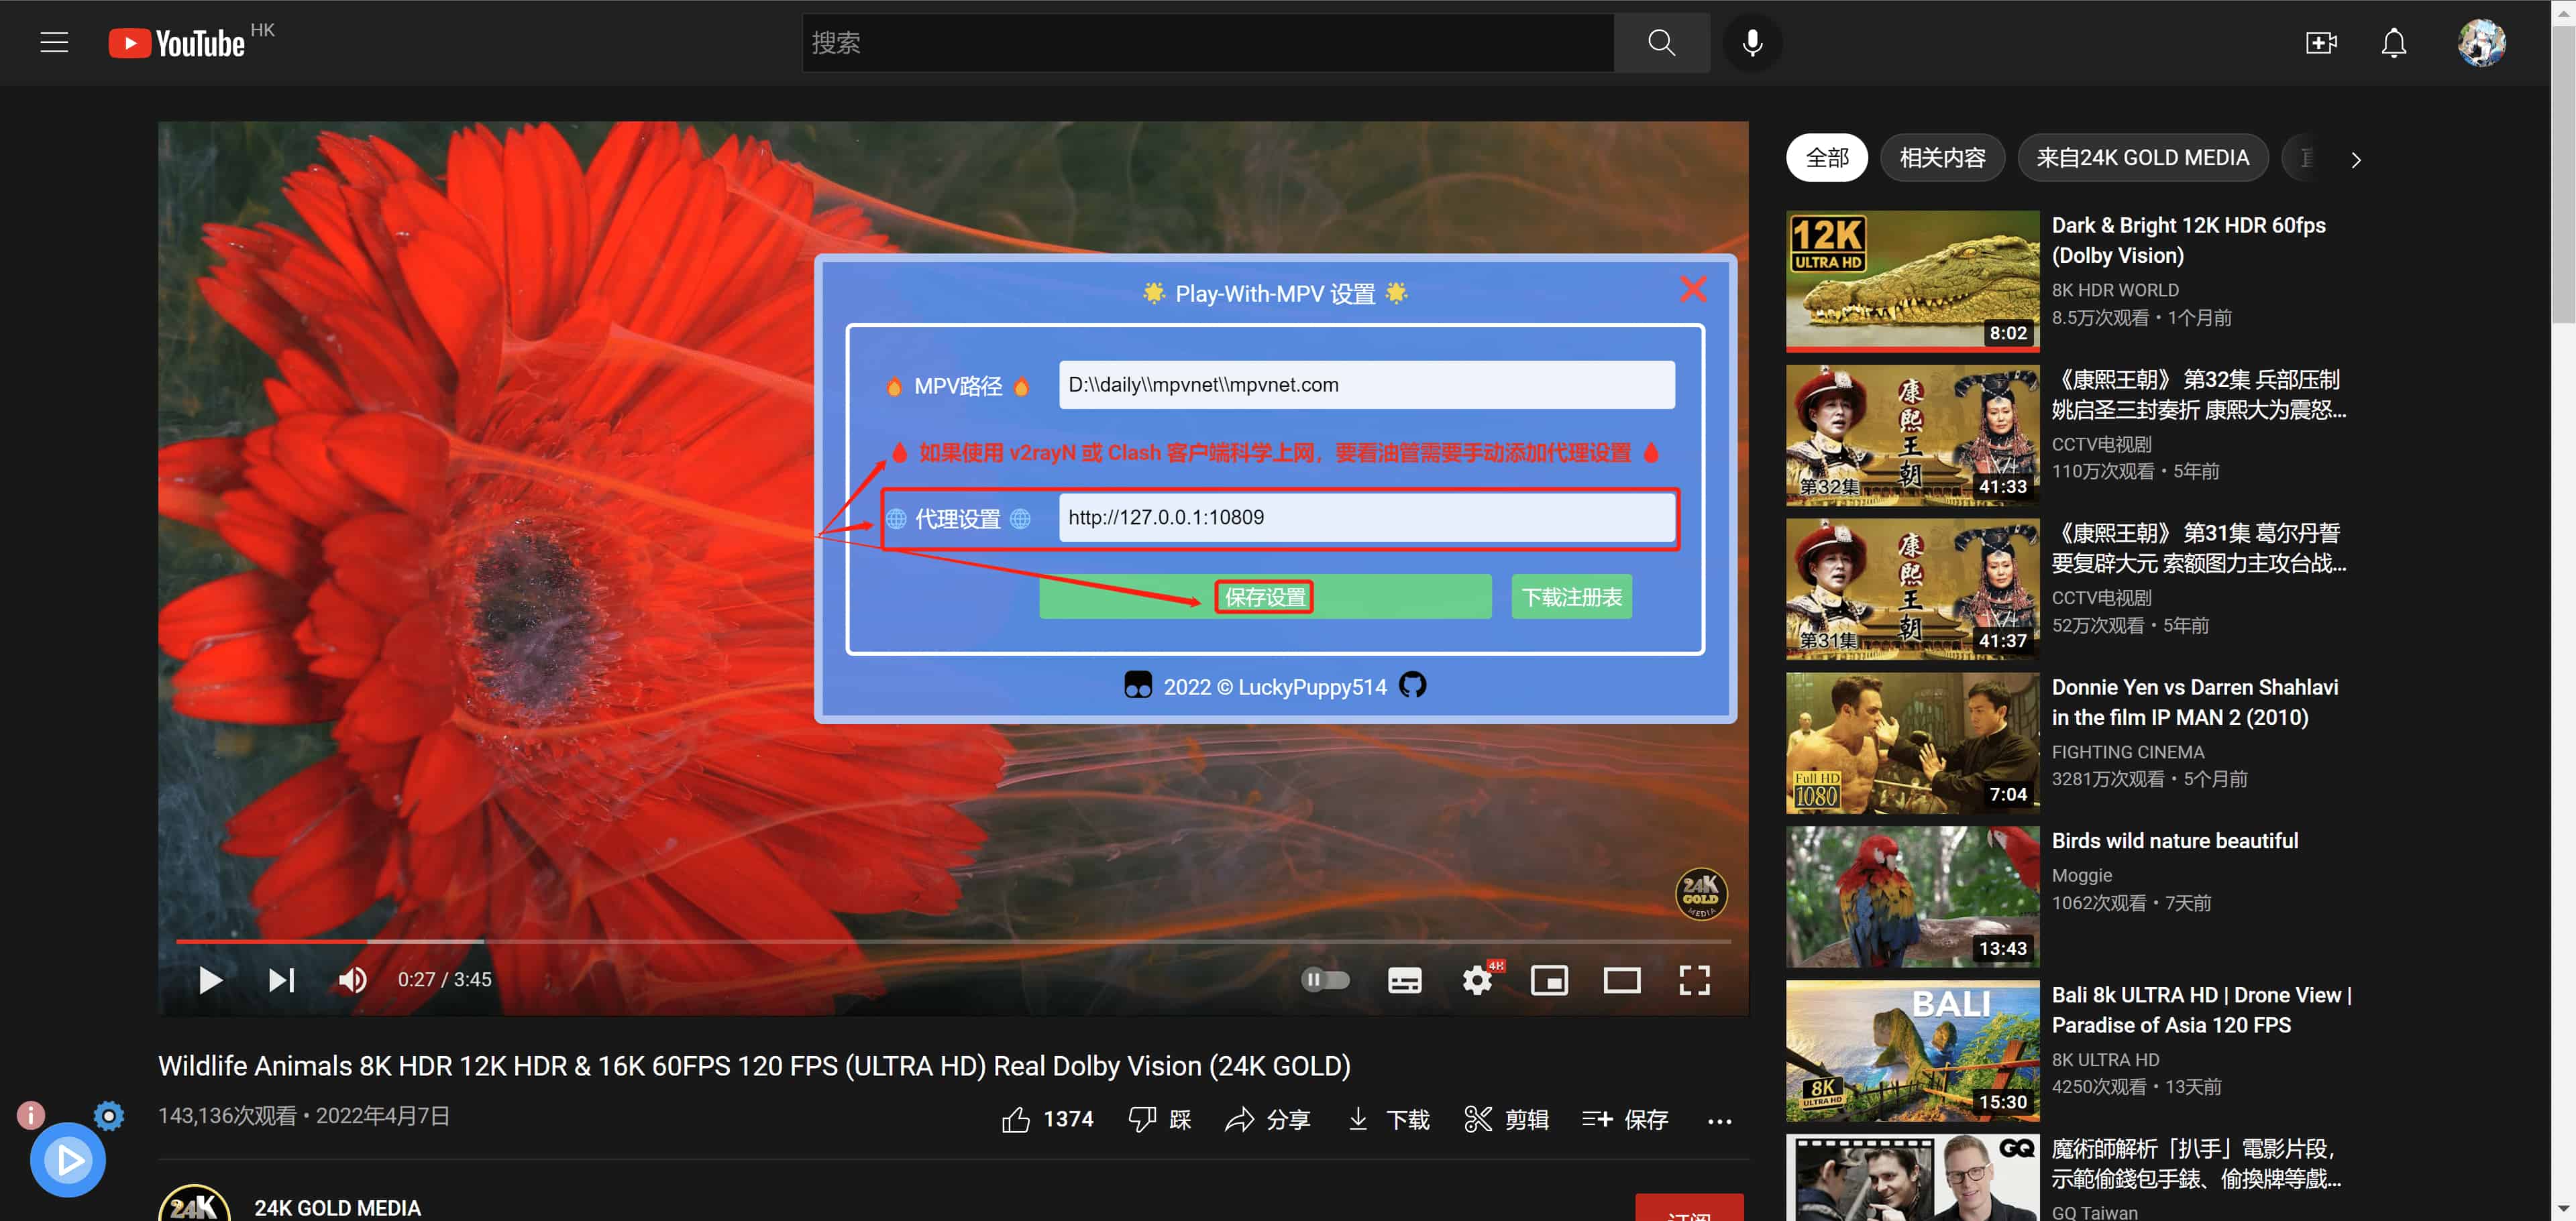The width and height of the screenshot is (2576, 1221).
Task: Open the notifications bell
Action: [x=2393, y=43]
